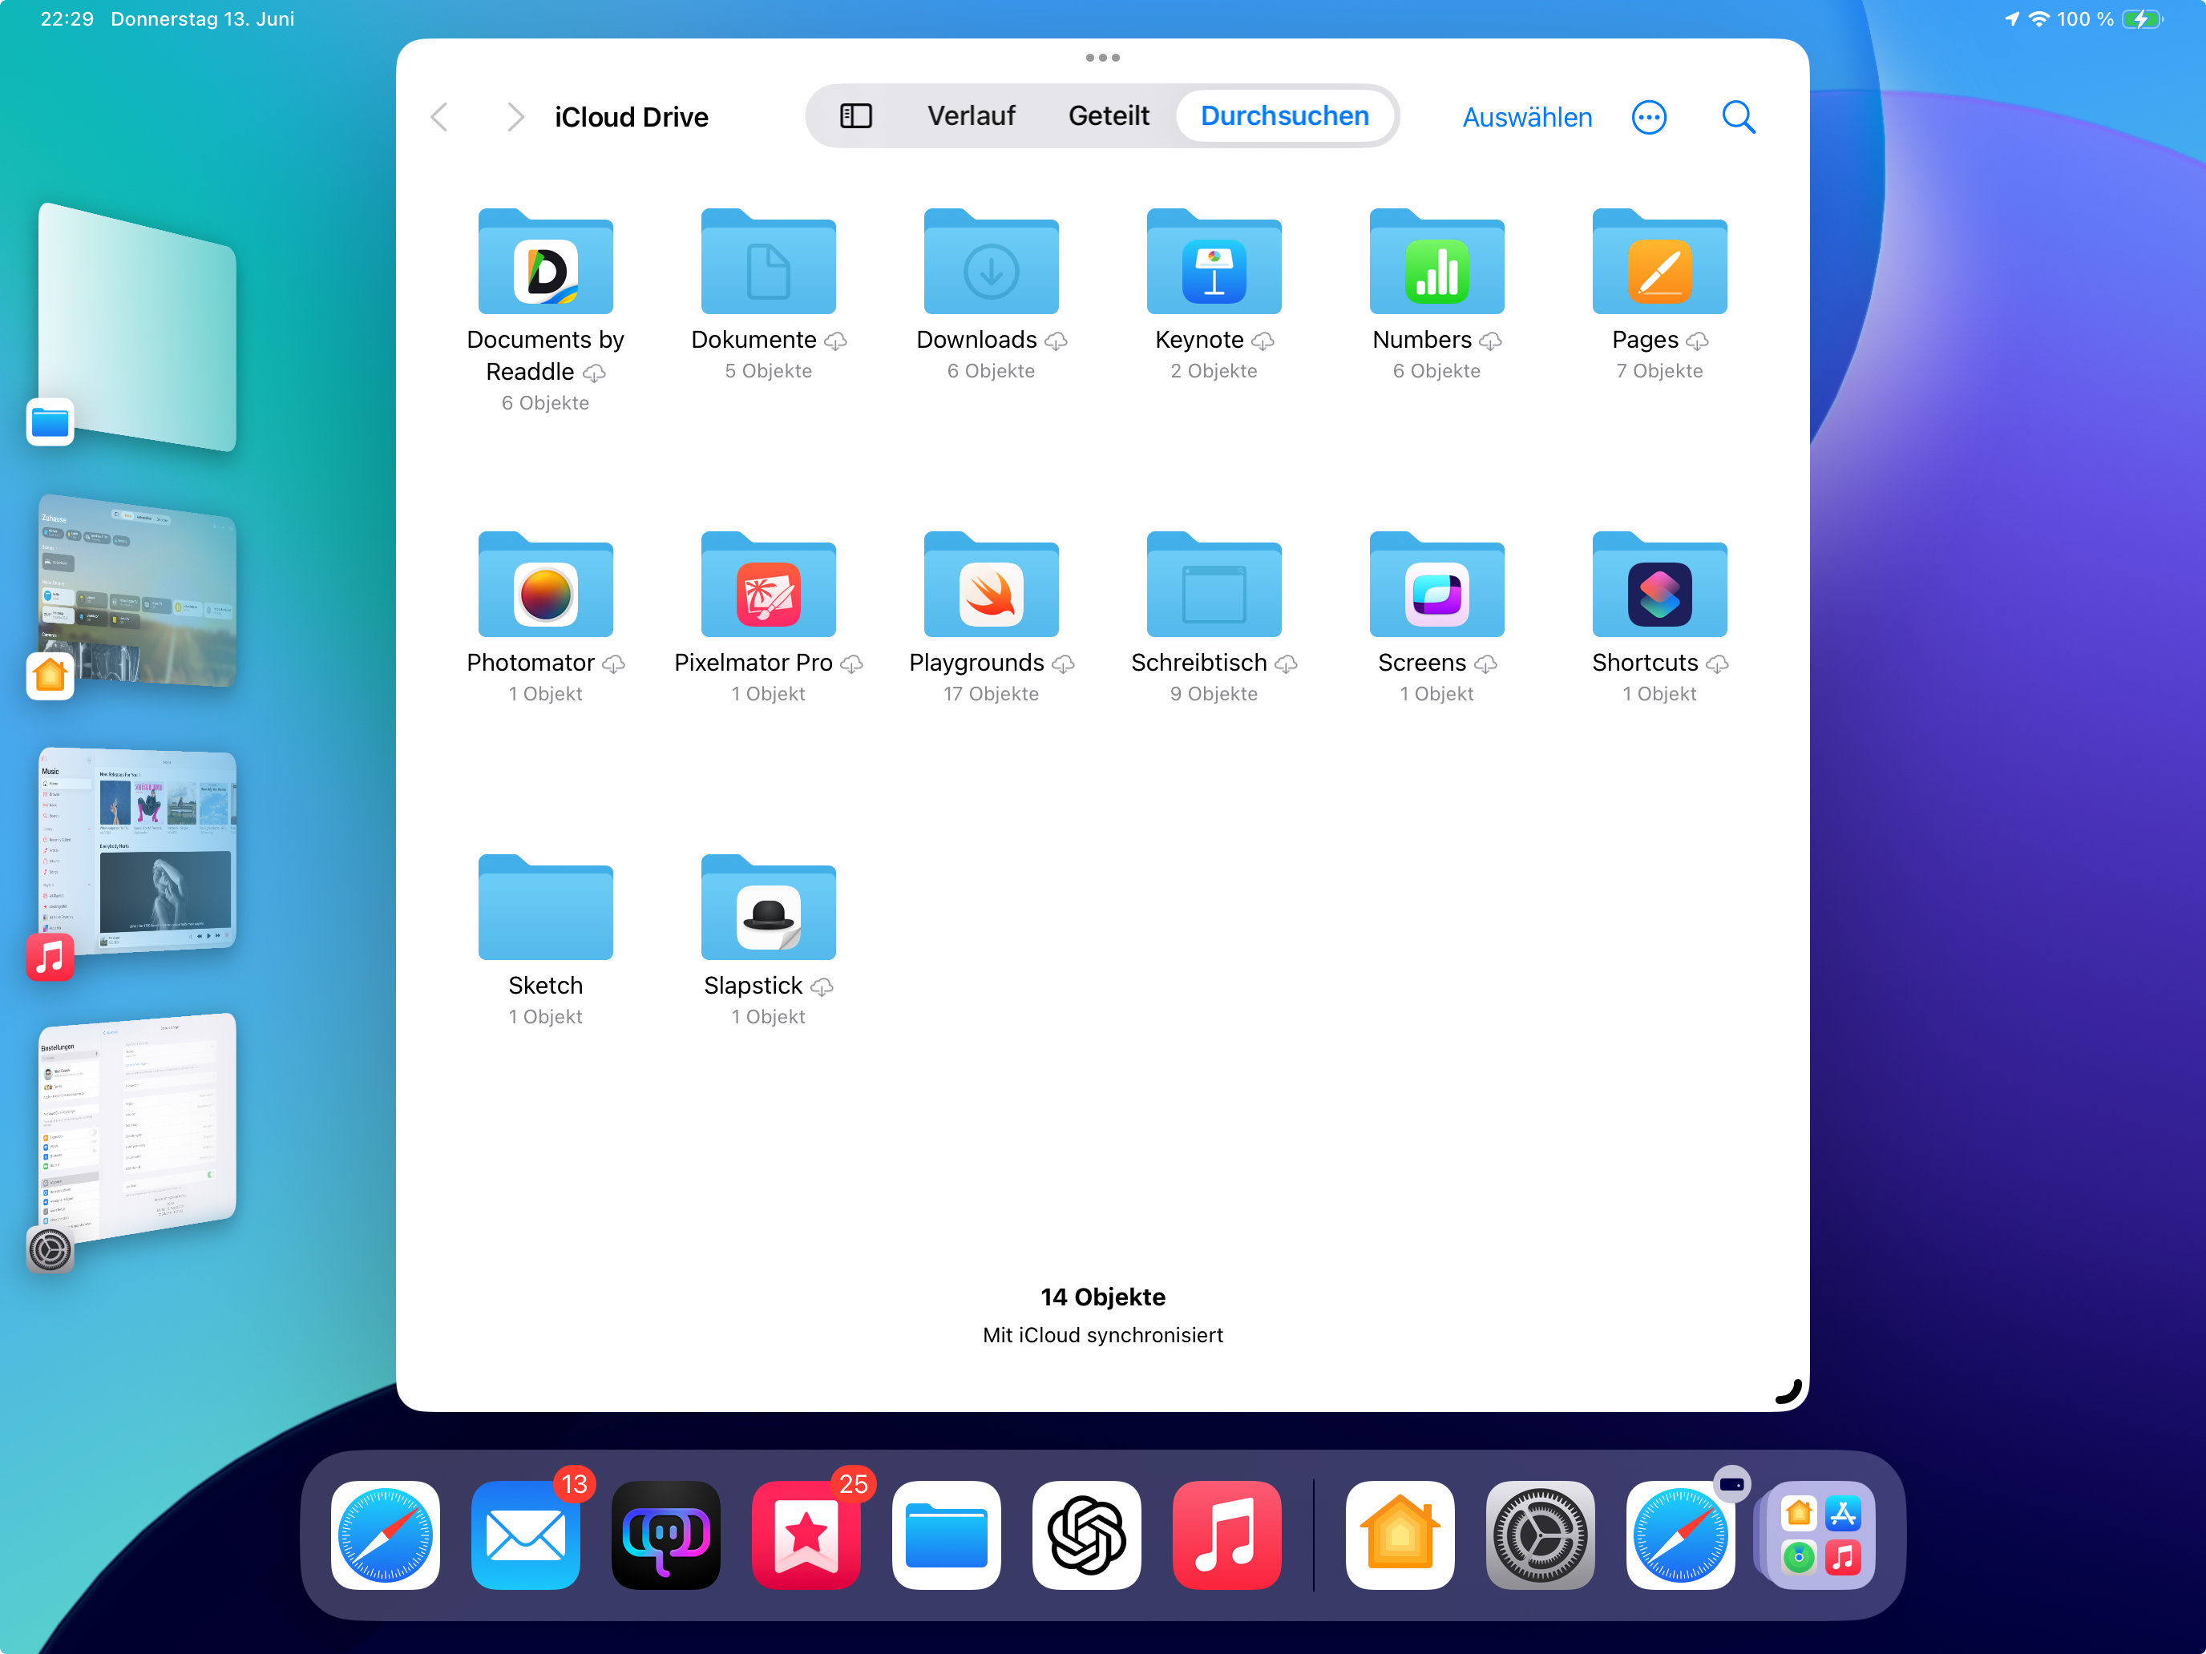Tap the Auswählen button
Viewport: 2206px width, 1654px height.
click(1526, 117)
